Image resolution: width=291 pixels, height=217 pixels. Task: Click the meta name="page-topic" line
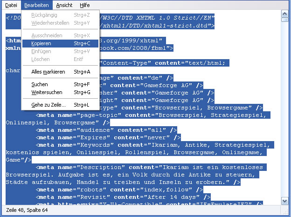tap(153, 115)
